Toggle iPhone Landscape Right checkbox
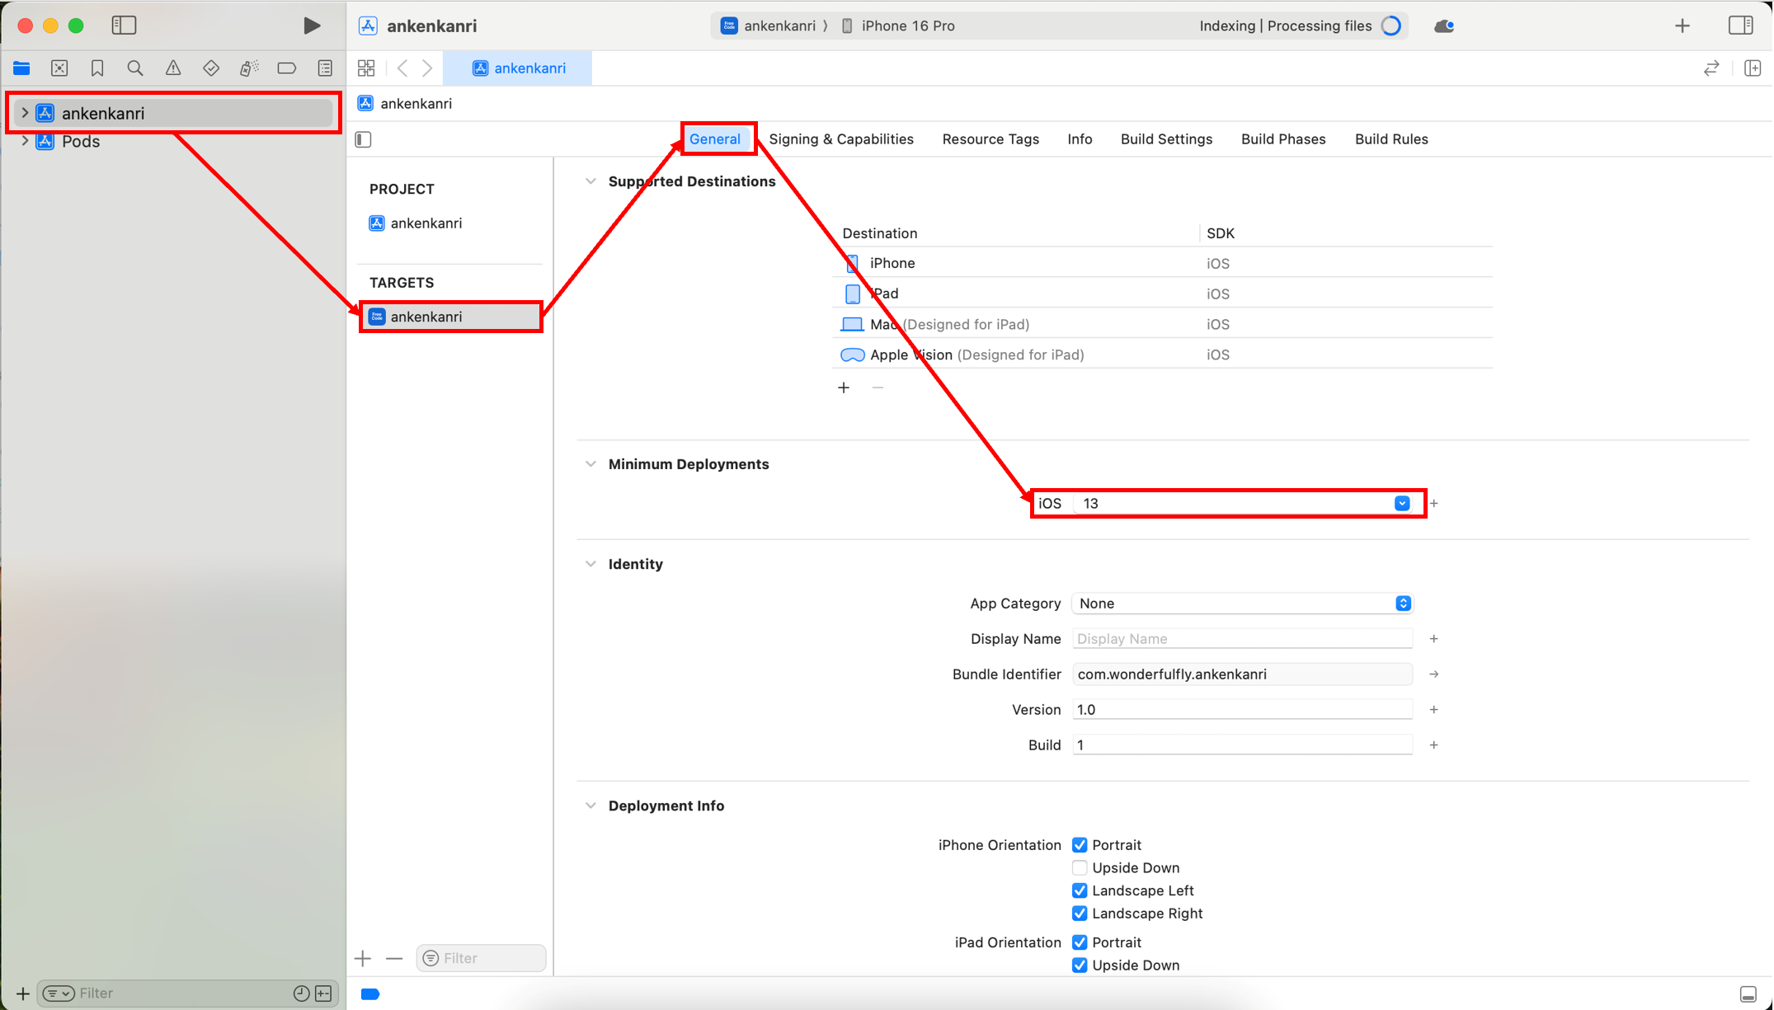The height and width of the screenshot is (1010, 1774). tap(1080, 914)
